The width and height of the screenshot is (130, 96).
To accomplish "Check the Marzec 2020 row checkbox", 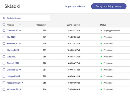I will [4, 50].
